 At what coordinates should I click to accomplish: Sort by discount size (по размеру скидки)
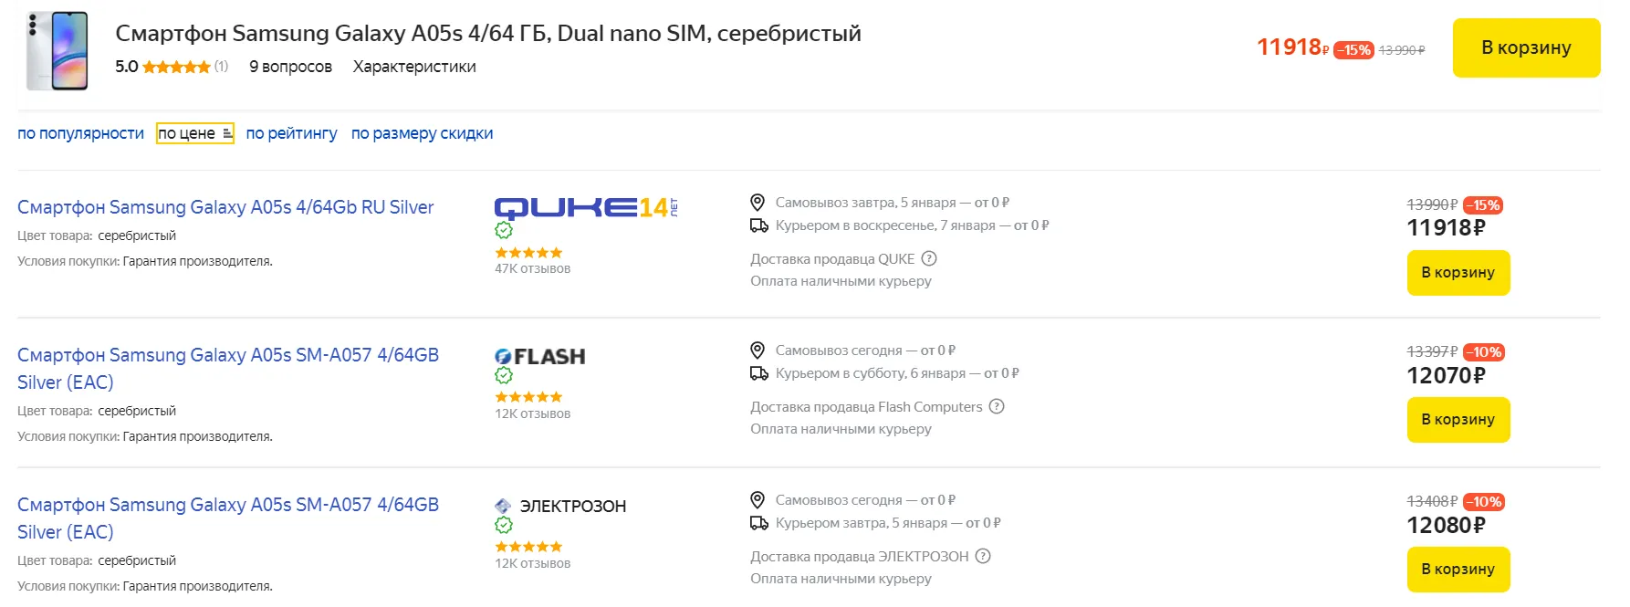click(x=422, y=133)
